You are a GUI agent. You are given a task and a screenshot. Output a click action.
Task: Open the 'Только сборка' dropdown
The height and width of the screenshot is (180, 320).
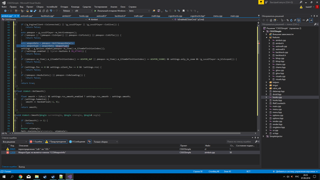105,141
